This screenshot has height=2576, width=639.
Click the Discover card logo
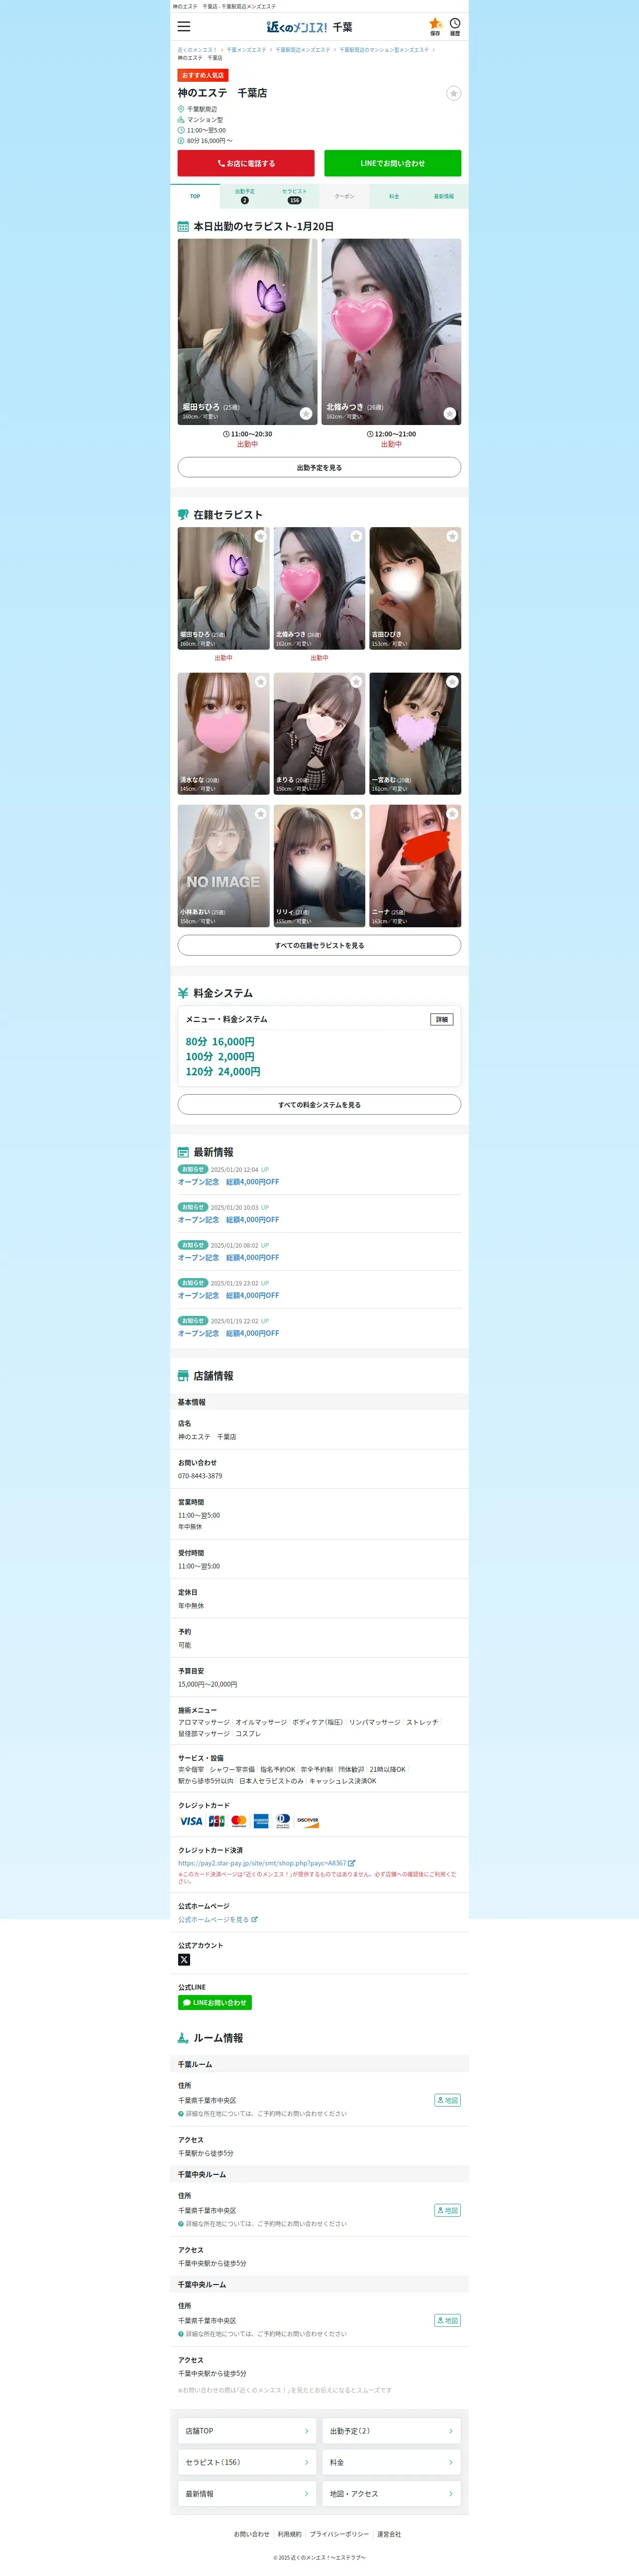click(308, 1821)
